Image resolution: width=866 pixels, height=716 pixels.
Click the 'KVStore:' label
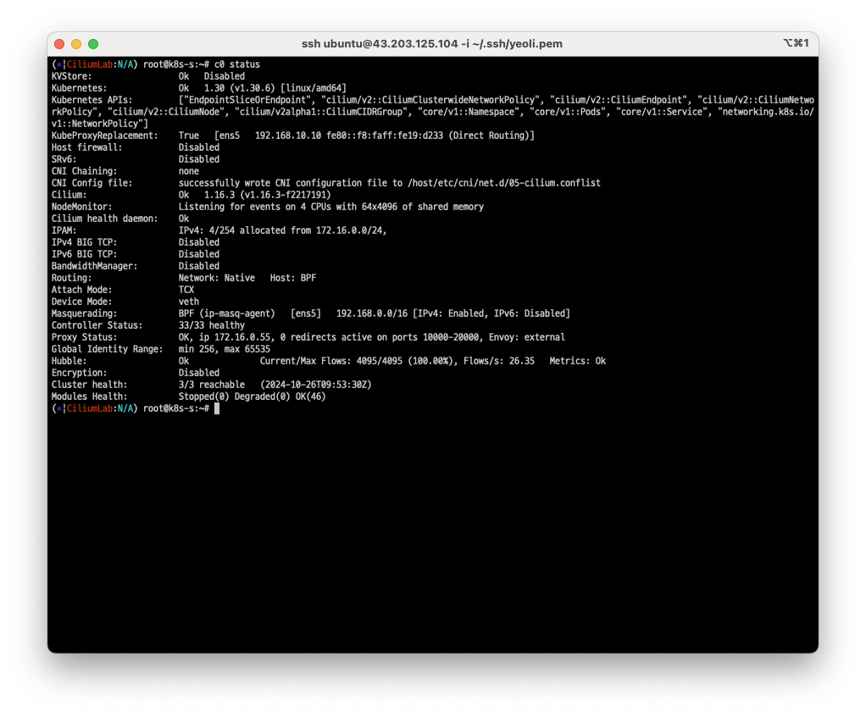click(x=72, y=76)
